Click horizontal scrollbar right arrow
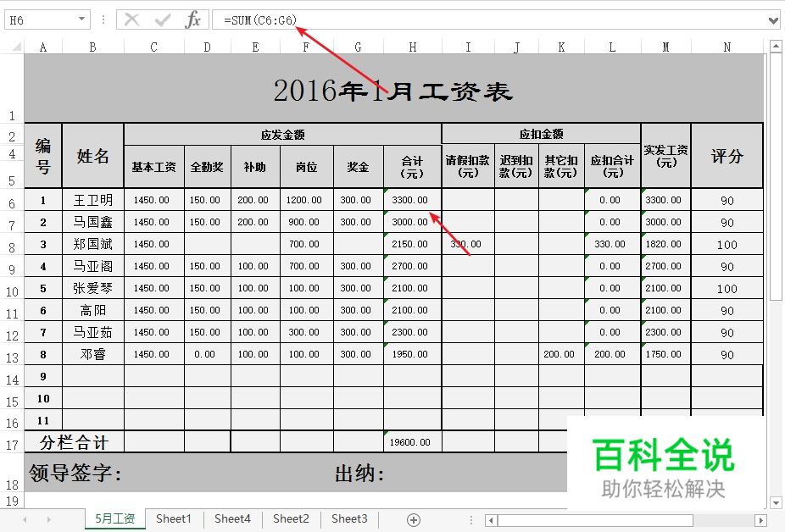 pyautogui.click(x=761, y=520)
